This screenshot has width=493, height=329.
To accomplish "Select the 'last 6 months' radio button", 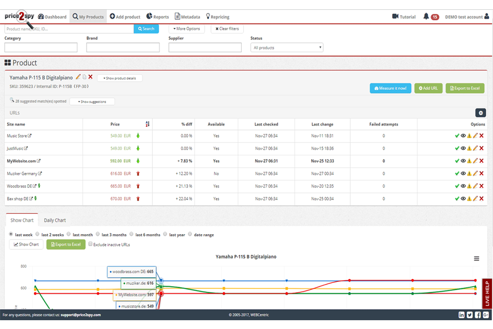I will click(x=131, y=234).
